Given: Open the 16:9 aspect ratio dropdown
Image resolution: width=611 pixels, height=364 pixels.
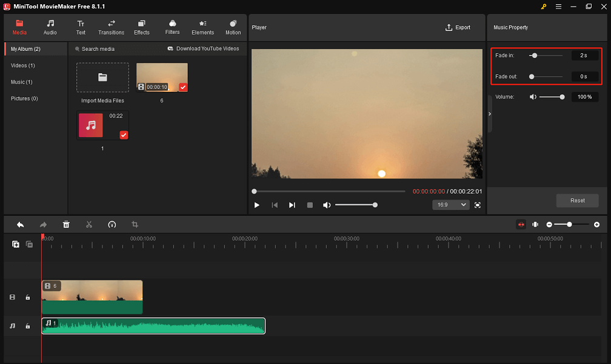Looking at the screenshot, I should (x=450, y=205).
